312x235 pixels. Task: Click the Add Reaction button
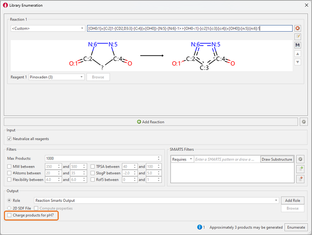click(150, 122)
